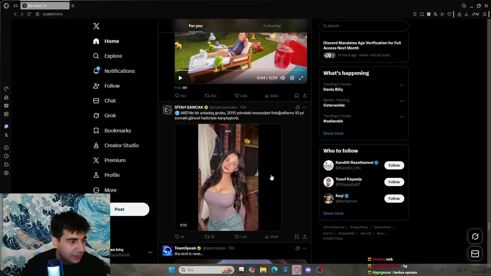Viewport: 491px width, 276px height.
Task: Open Danla Bilic trending topic
Action: tap(333, 89)
